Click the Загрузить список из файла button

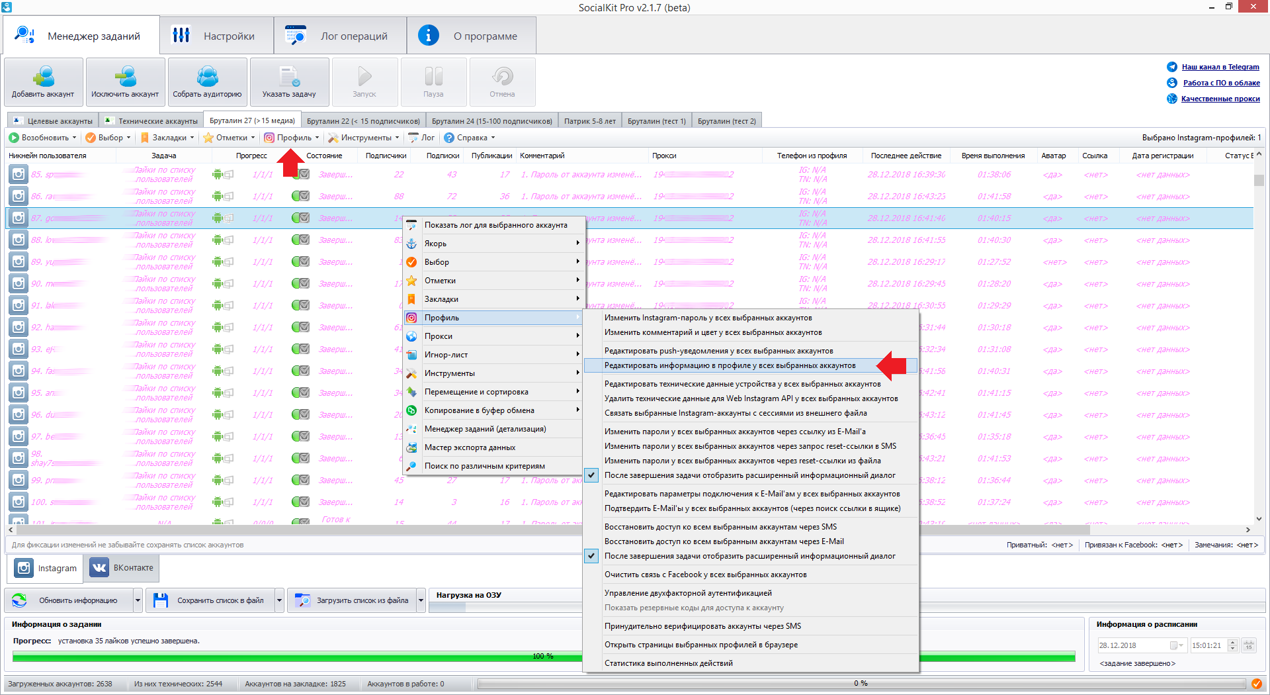click(352, 600)
